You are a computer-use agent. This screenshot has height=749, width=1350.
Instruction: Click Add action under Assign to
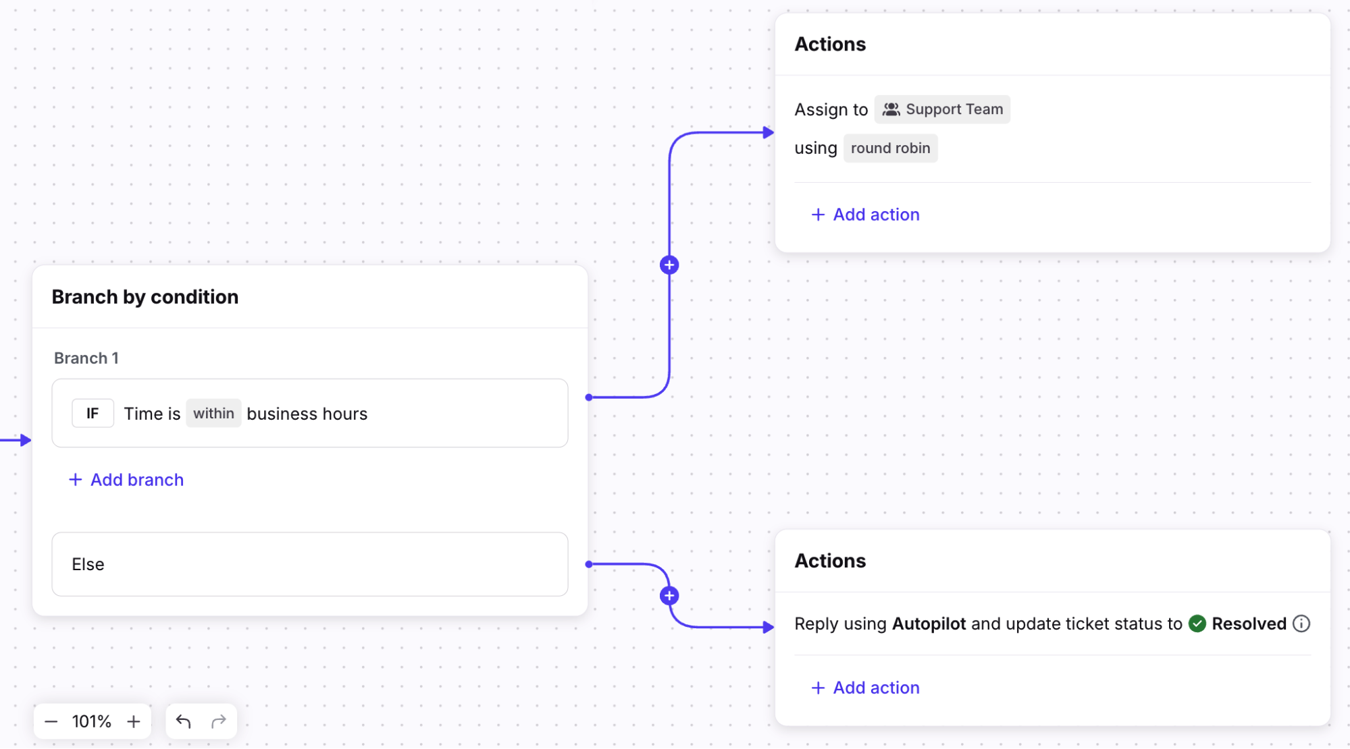(865, 215)
